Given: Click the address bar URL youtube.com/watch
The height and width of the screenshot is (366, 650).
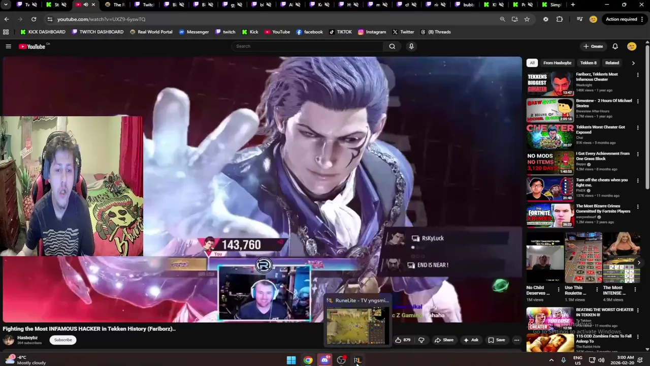Looking at the screenshot, I should (101, 19).
